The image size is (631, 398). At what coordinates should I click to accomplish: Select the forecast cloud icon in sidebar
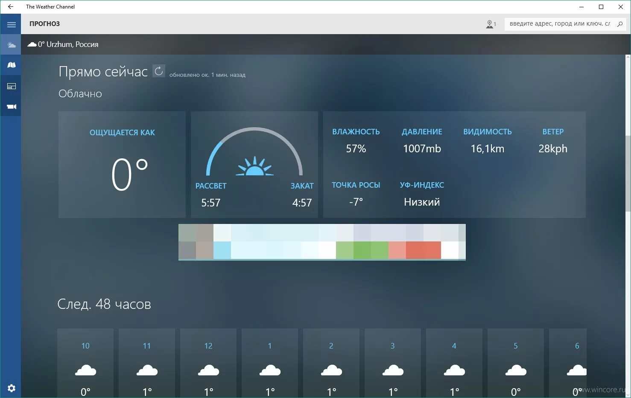(11, 45)
